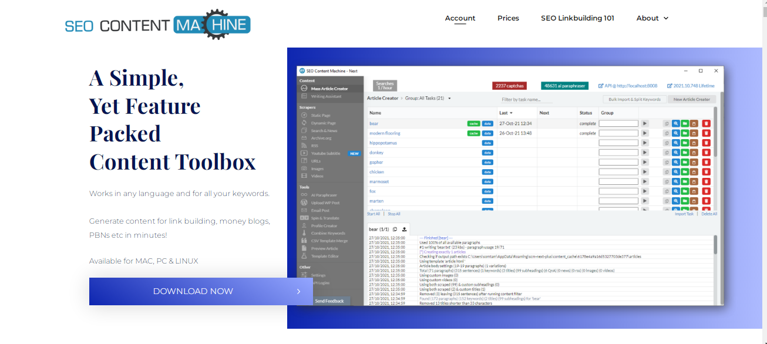Open the Account page in top navigation
Viewport: 767px width, 344px height.
coord(460,18)
